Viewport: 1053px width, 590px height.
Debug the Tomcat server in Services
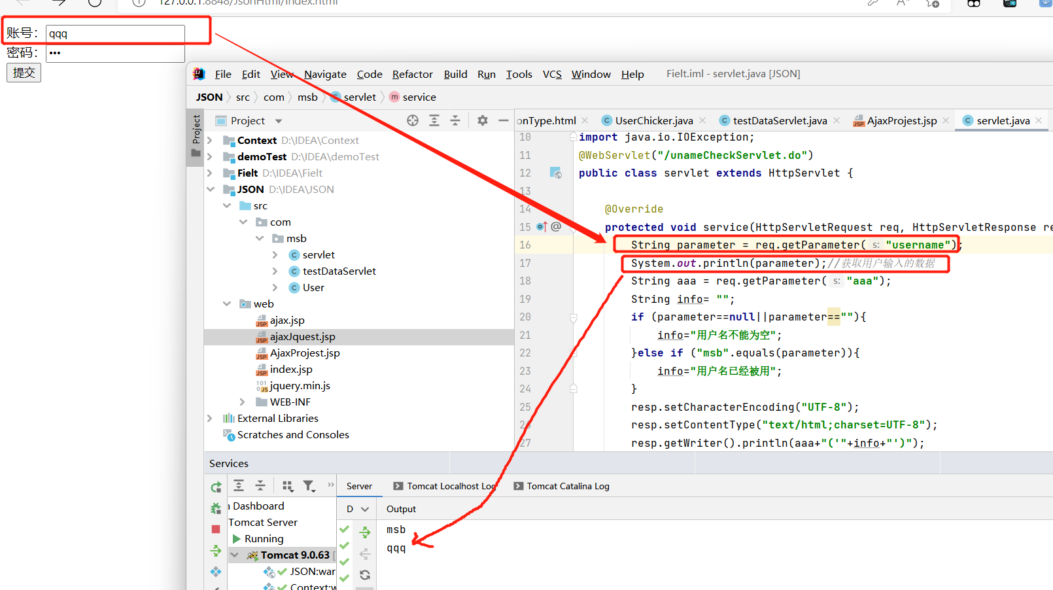[216, 508]
